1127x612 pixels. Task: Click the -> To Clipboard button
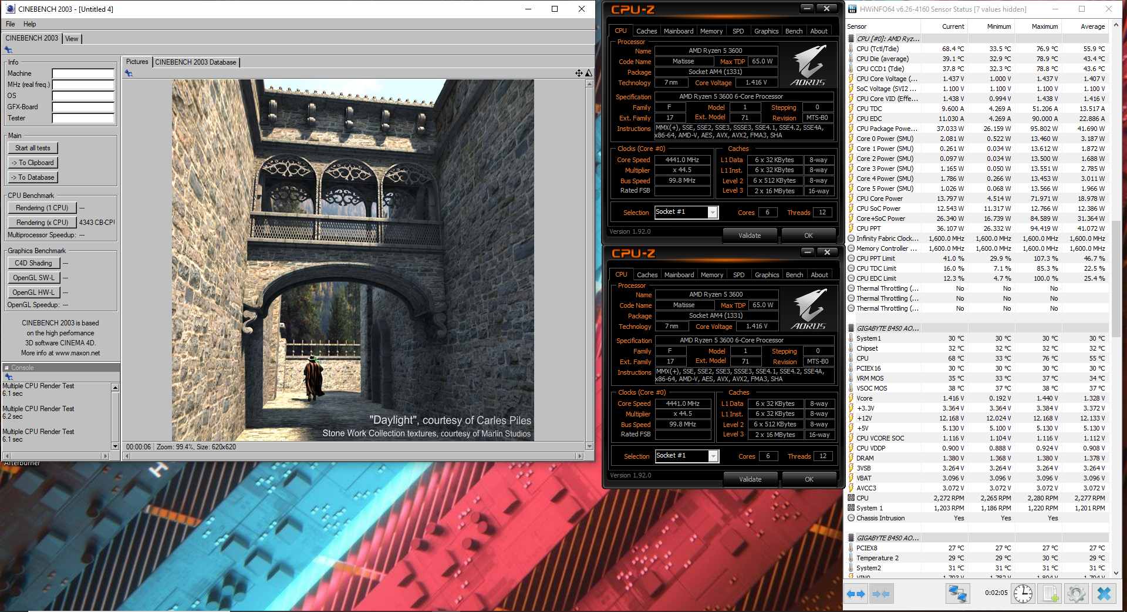point(33,163)
